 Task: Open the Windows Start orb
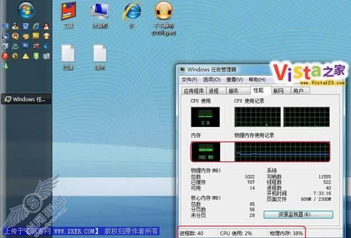[x=26, y=10]
